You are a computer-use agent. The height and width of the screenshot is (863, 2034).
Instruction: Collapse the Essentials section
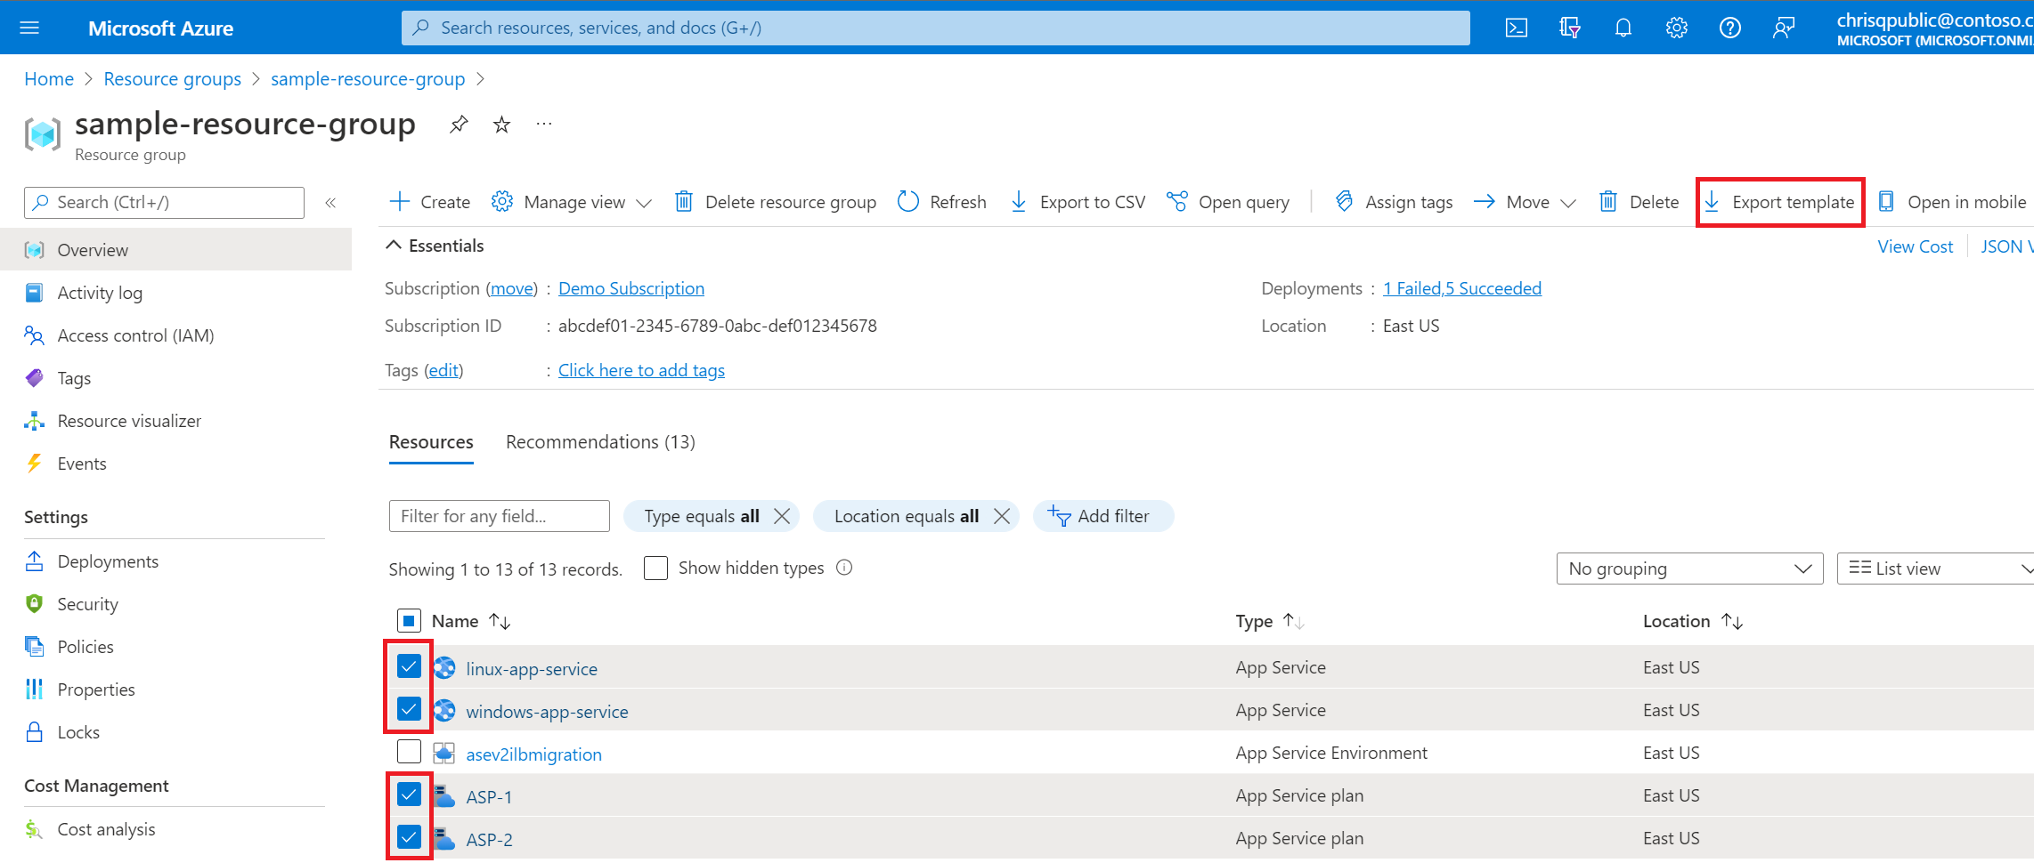point(394,246)
